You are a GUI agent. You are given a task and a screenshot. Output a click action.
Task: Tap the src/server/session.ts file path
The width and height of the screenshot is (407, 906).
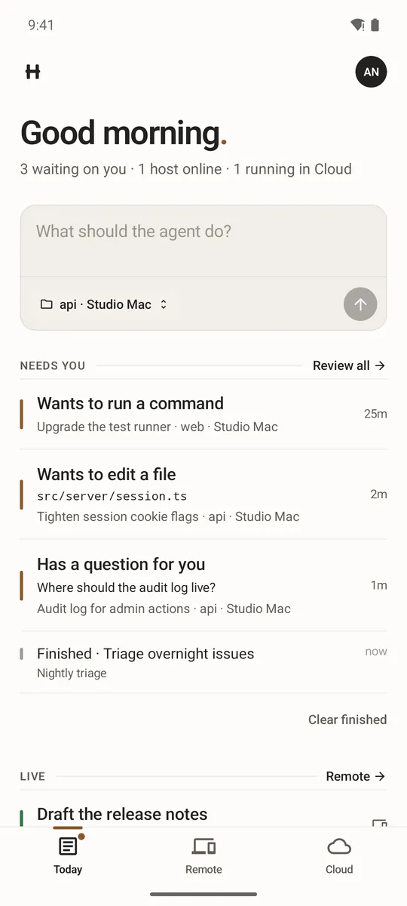[112, 496]
